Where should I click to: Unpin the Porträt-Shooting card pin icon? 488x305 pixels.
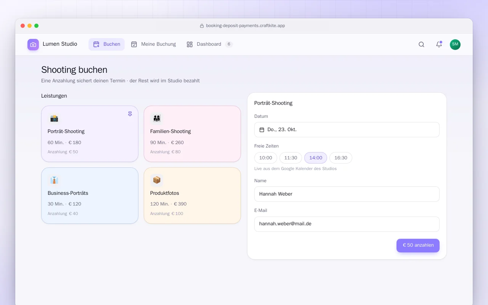click(x=130, y=114)
